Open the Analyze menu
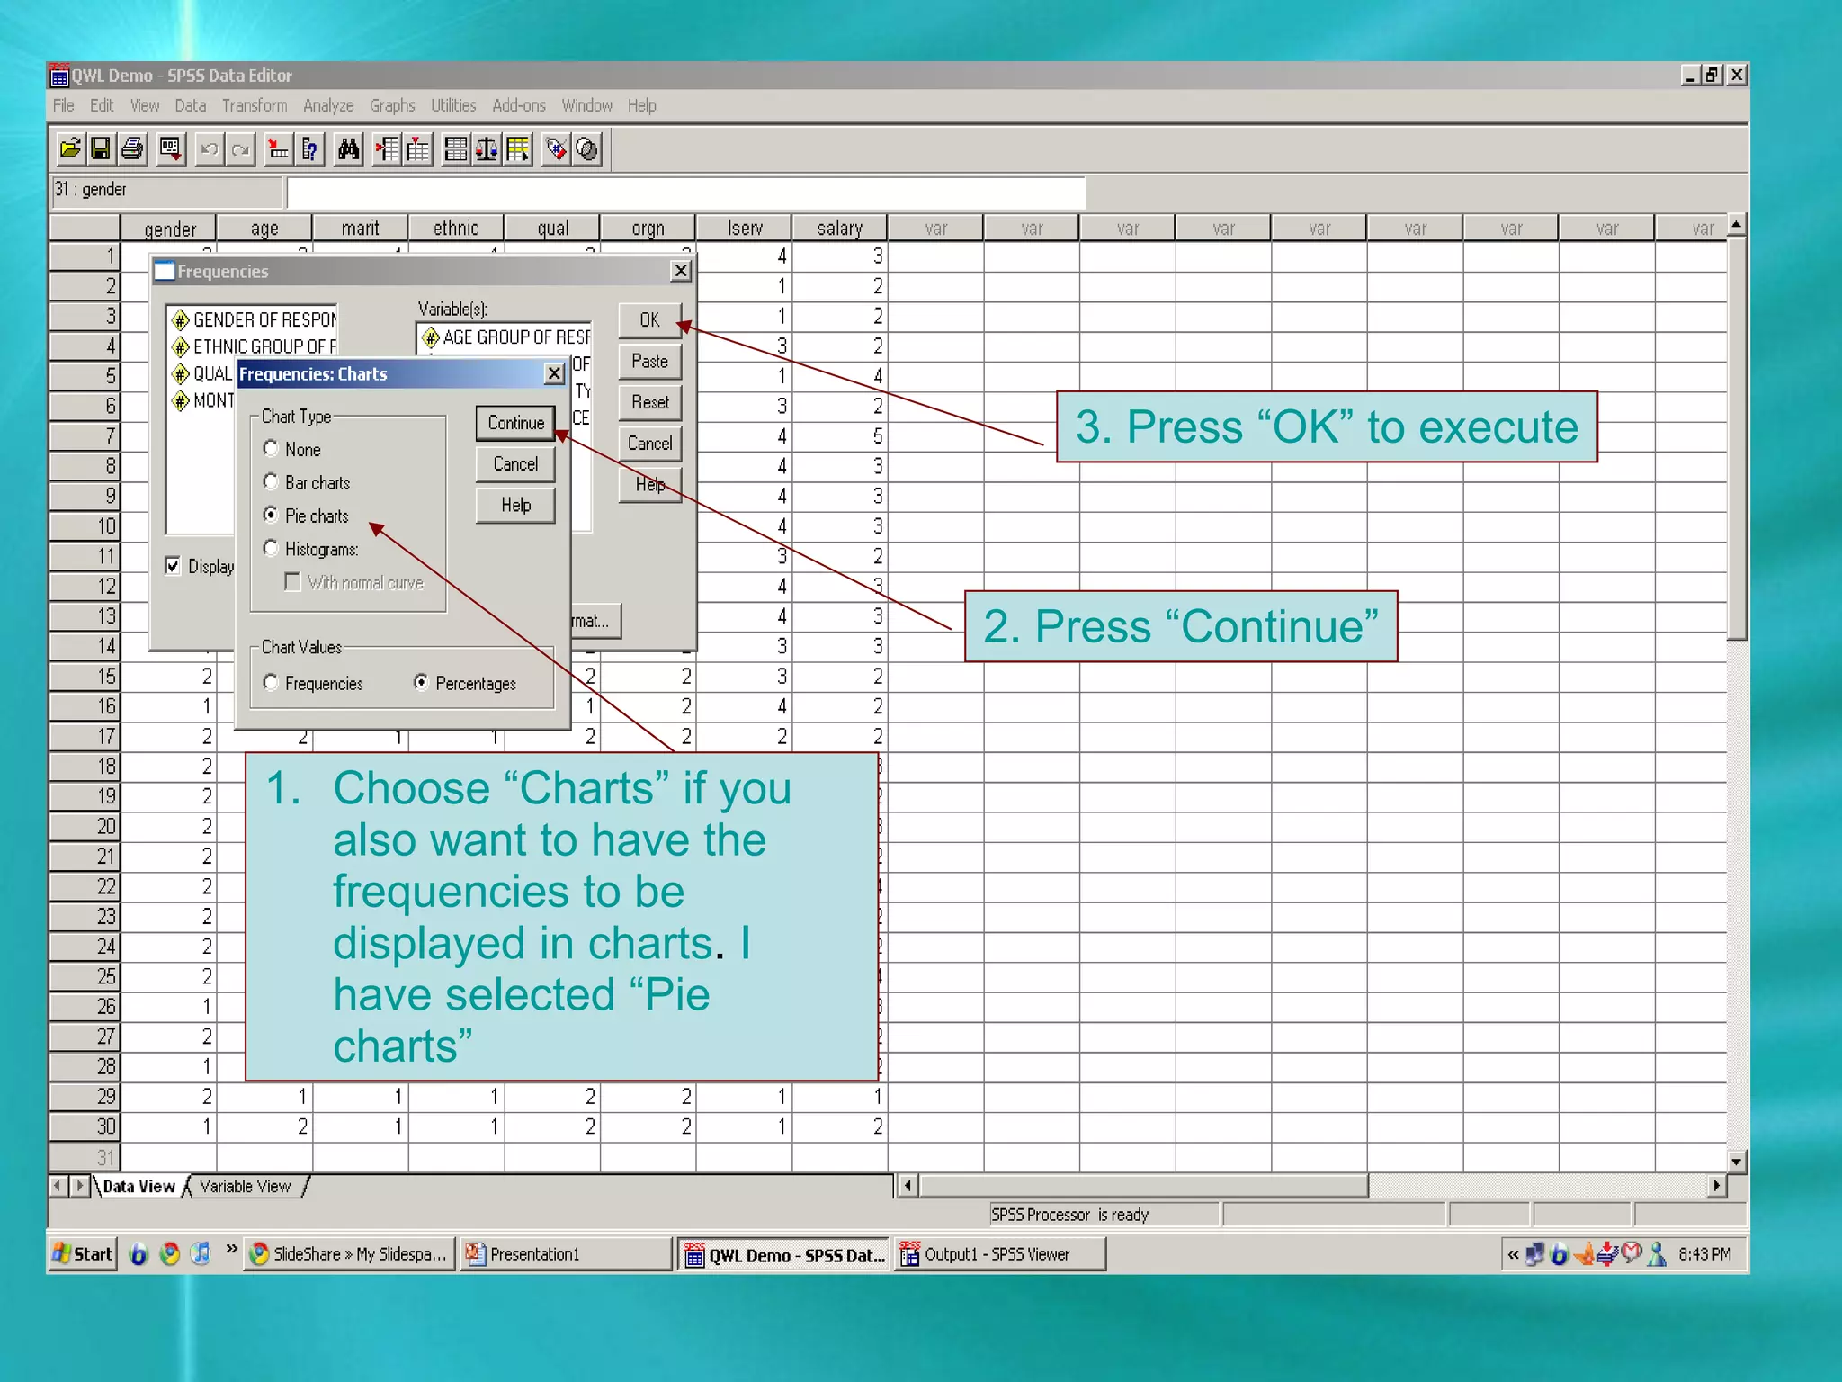 coord(328,105)
